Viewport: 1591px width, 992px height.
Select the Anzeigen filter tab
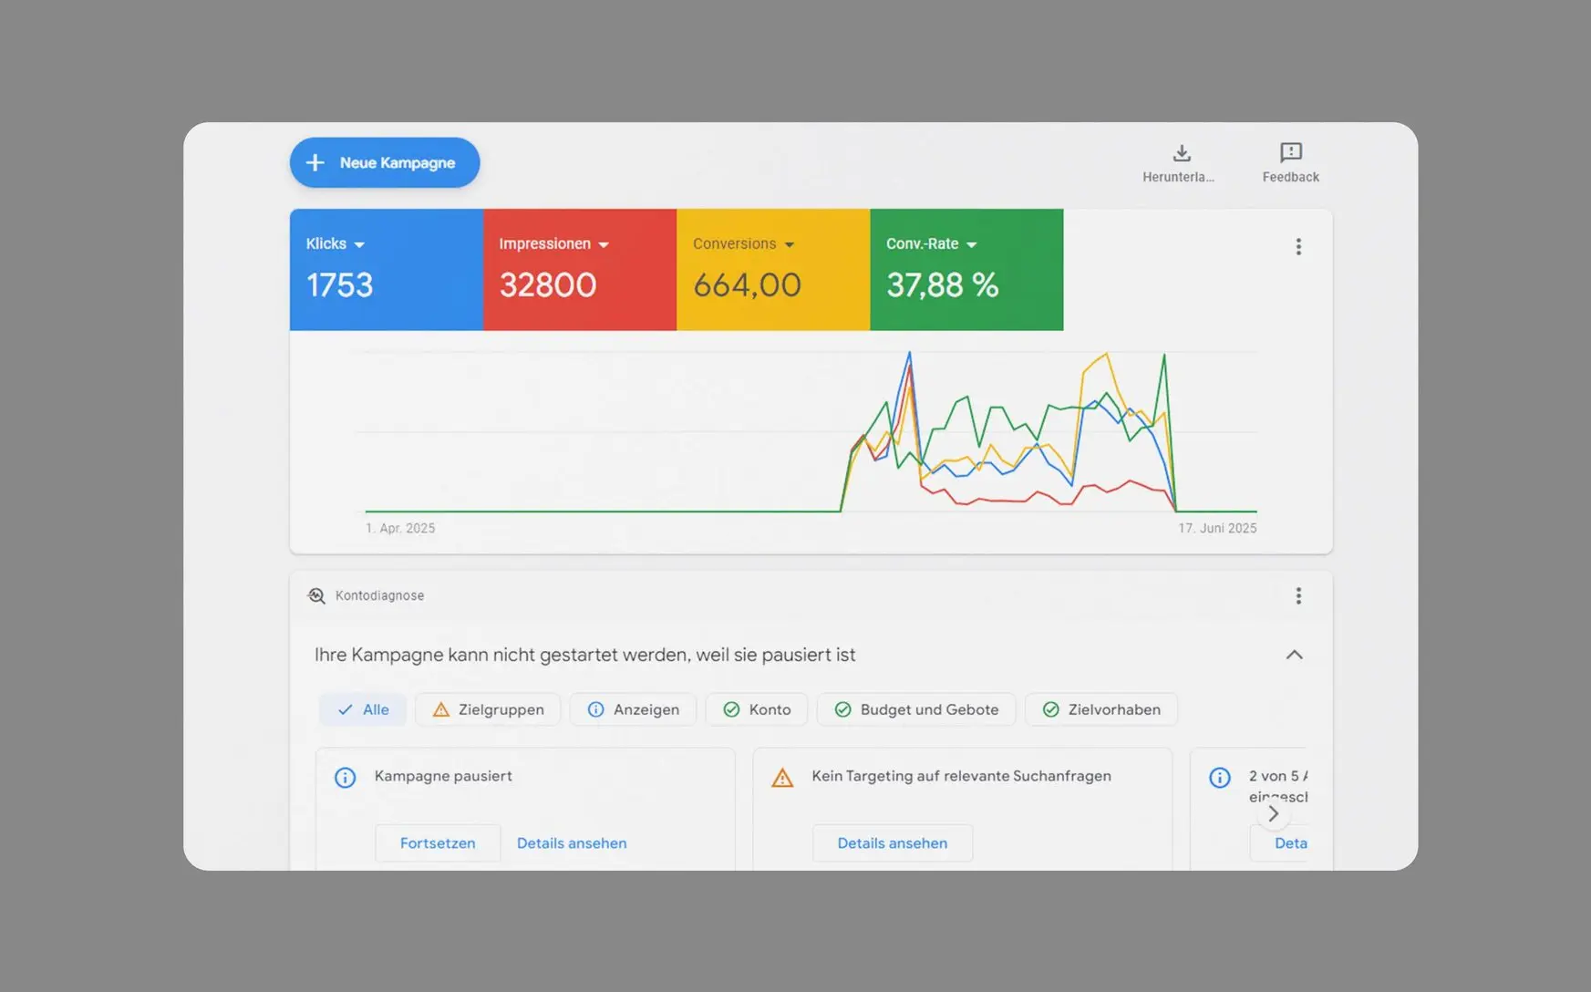click(633, 709)
